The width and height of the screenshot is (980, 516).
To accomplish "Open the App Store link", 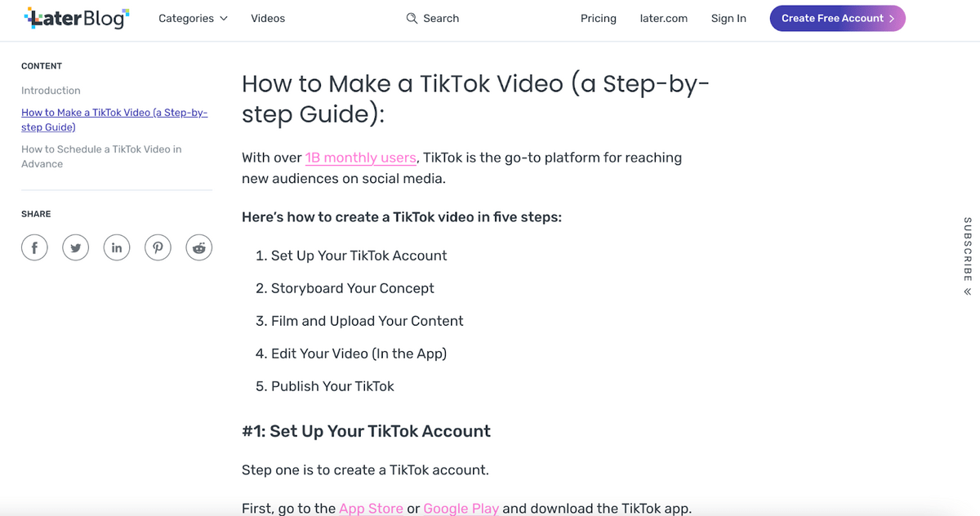I will pyautogui.click(x=372, y=508).
